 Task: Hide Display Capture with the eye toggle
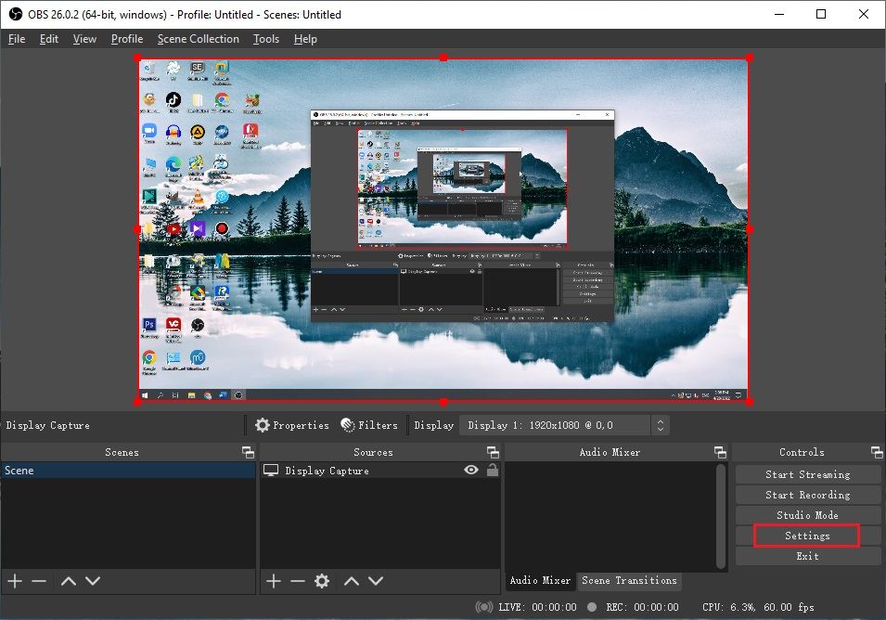pyautogui.click(x=471, y=471)
